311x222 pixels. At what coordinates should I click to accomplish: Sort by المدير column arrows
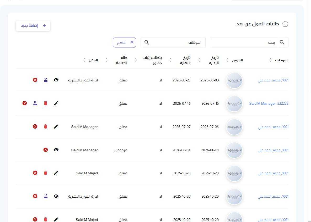[x=84, y=60]
